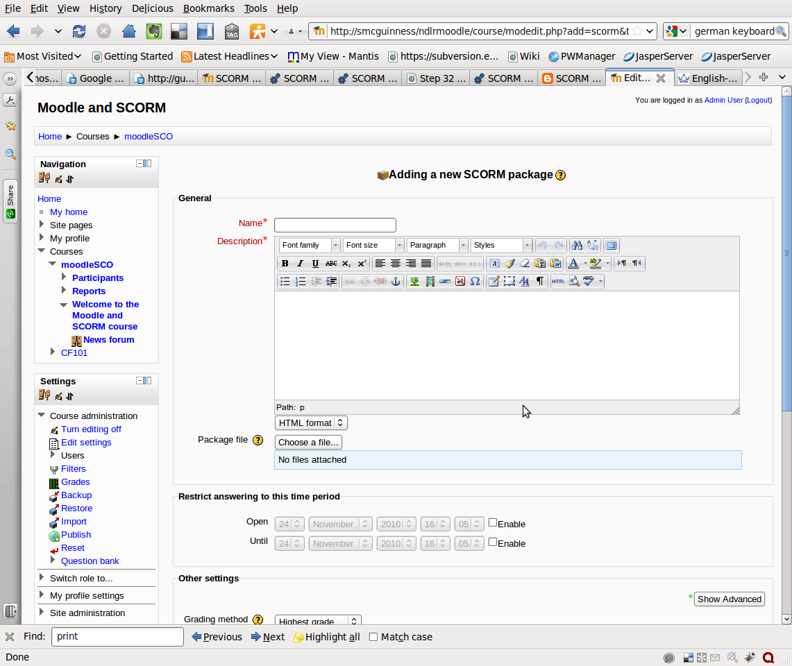Open background highlight color picker arrow

(607, 263)
